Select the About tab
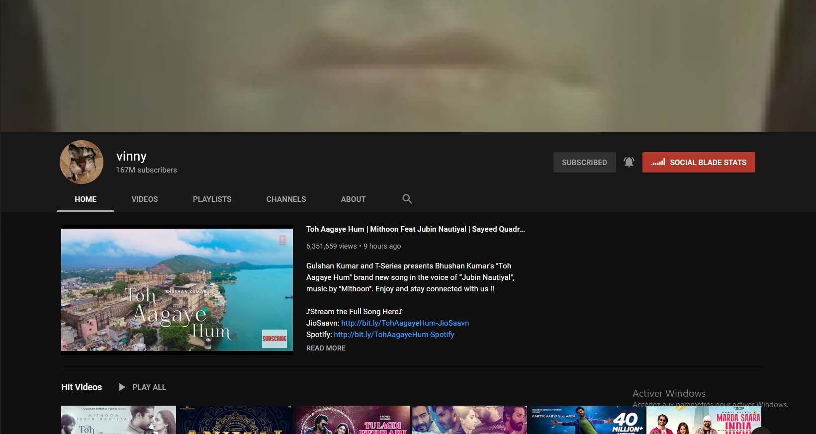Image resolution: width=816 pixels, height=434 pixels. tap(353, 199)
